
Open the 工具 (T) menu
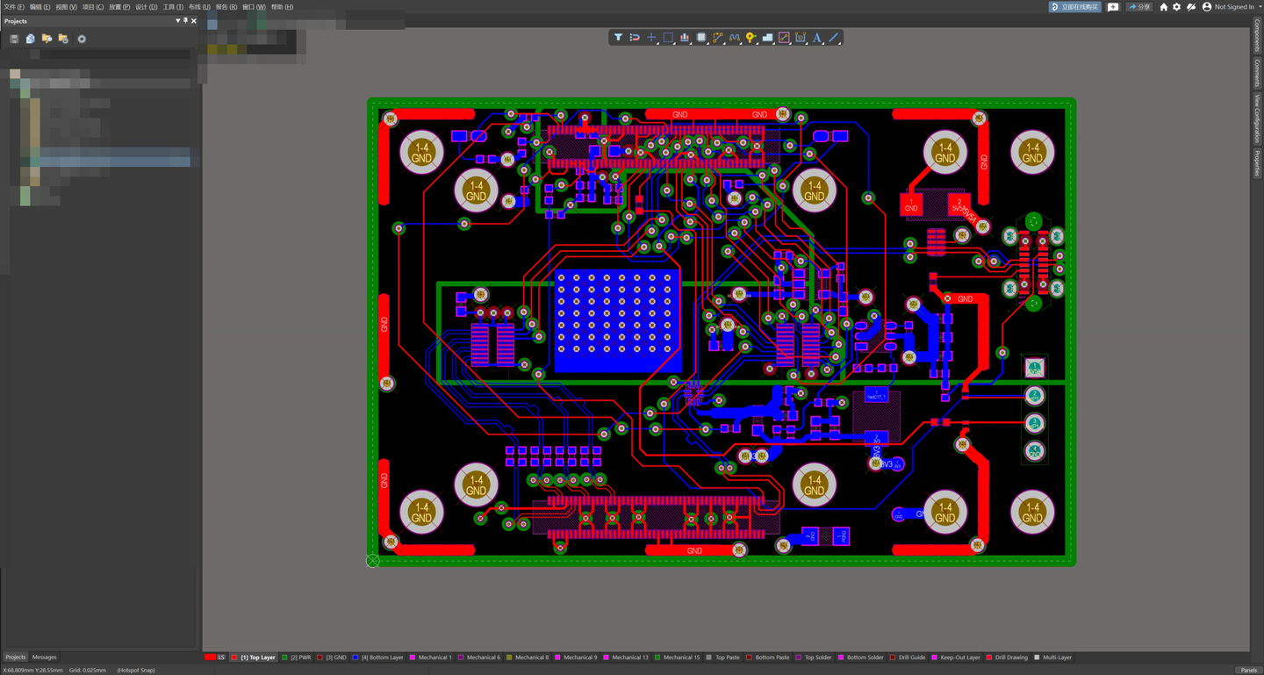tap(173, 7)
